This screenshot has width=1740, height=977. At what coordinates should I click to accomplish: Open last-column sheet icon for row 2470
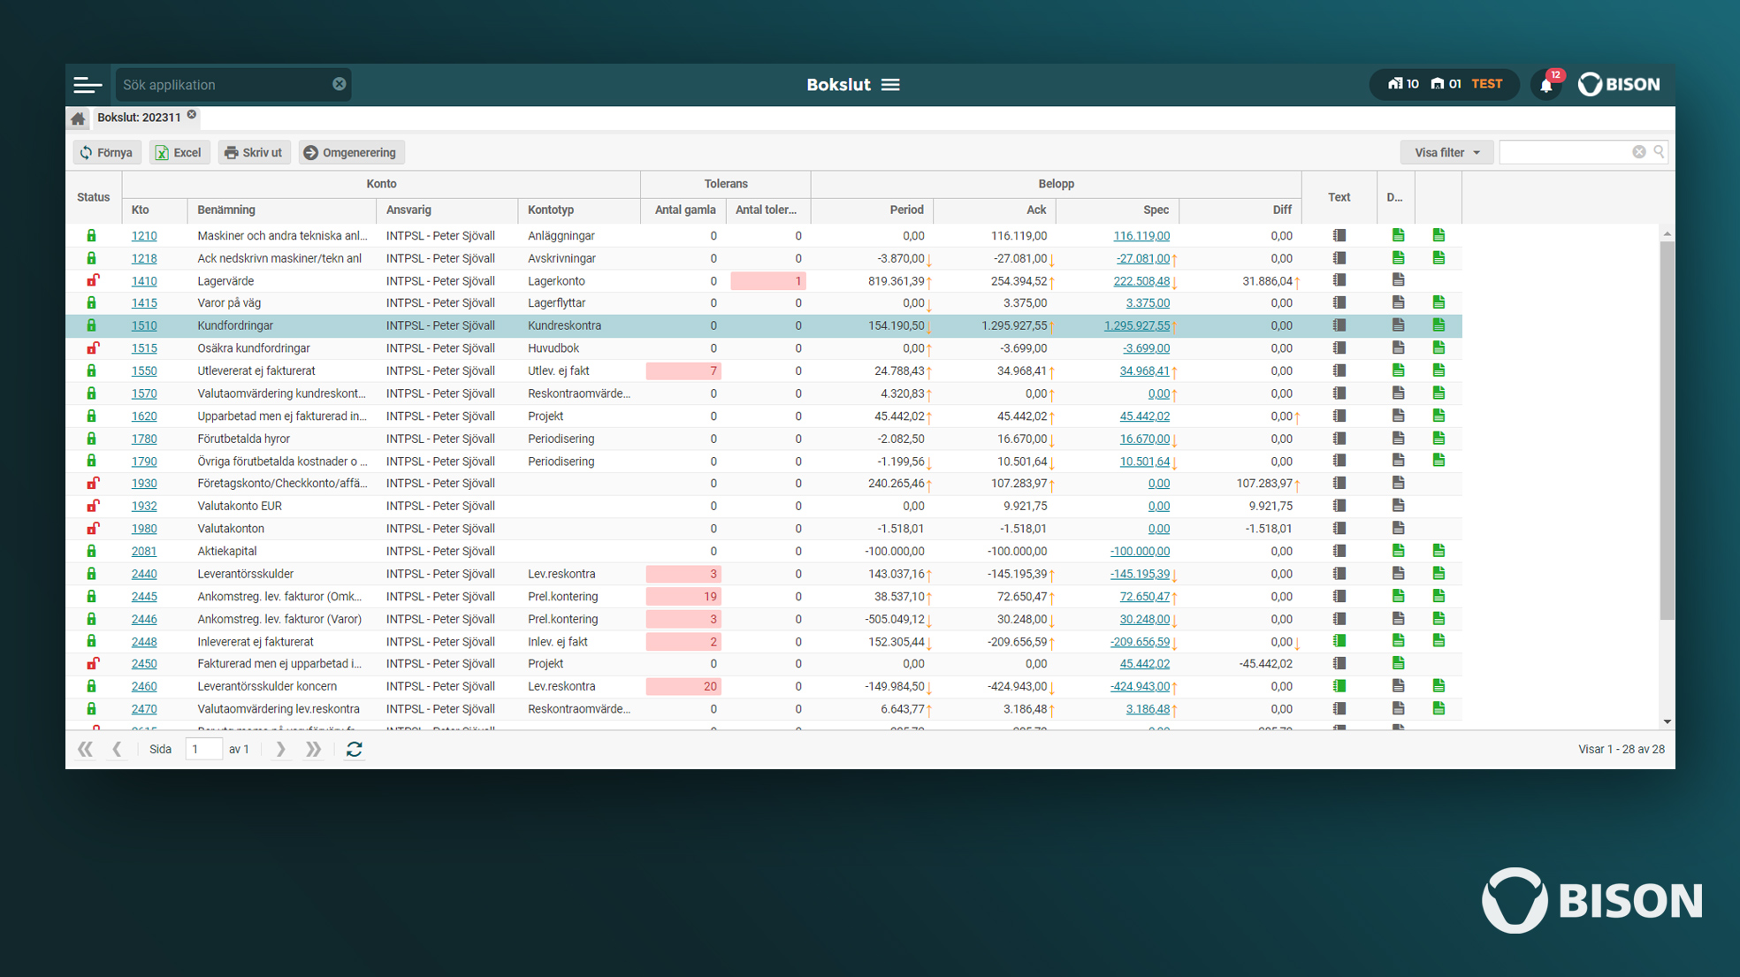[1439, 708]
